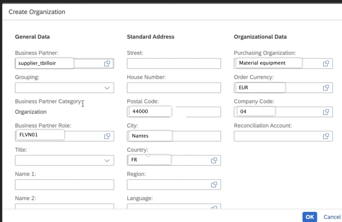Screen dimensions: 342x222
Task: Open Reconciliation Account value help icon
Action: click(x=326, y=136)
